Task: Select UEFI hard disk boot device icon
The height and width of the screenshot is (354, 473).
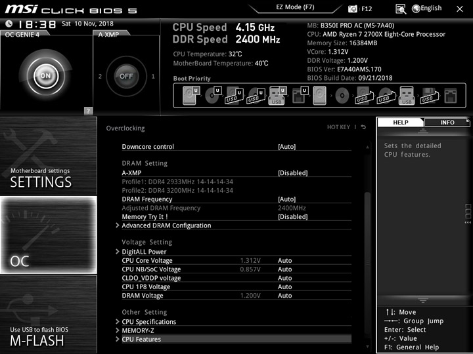Action: coord(191,96)
